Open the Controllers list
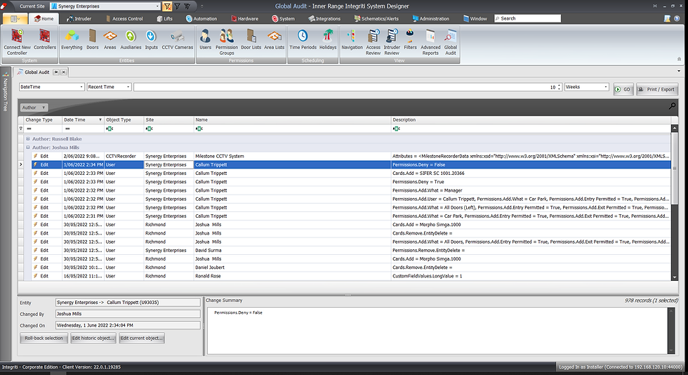This screenshot has height=375, width=688. coord(45,39)
